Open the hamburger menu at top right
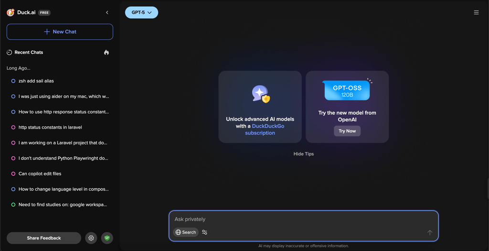The width and height of the screenshot is (489, 251). (x=476, y=12)
